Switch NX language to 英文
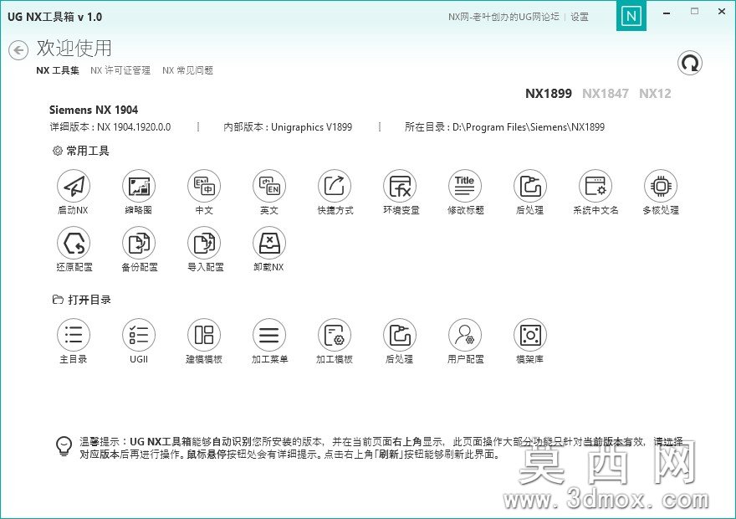Viewport: 736px width, 519px height. click(269, 186)
